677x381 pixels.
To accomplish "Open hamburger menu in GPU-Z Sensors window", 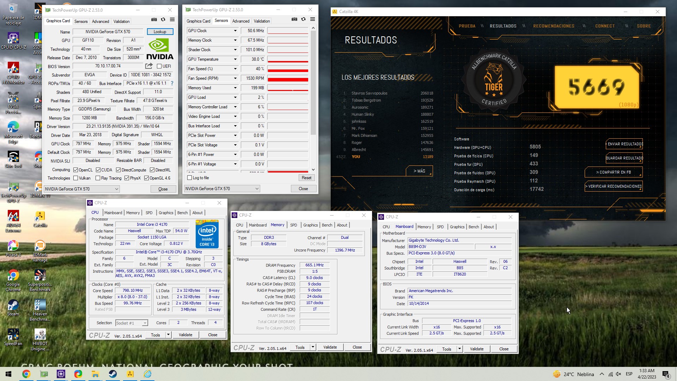I will [x=312, y=19].
